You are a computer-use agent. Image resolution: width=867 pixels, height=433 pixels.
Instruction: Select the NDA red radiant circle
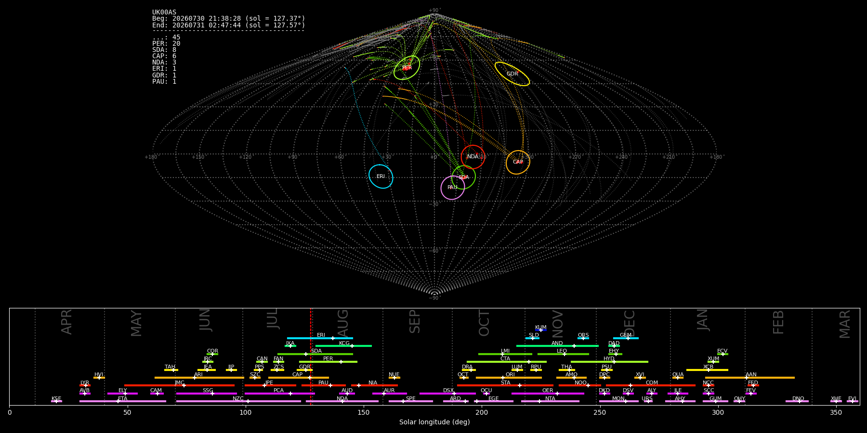pyautogui.click(x=473, y=157)
